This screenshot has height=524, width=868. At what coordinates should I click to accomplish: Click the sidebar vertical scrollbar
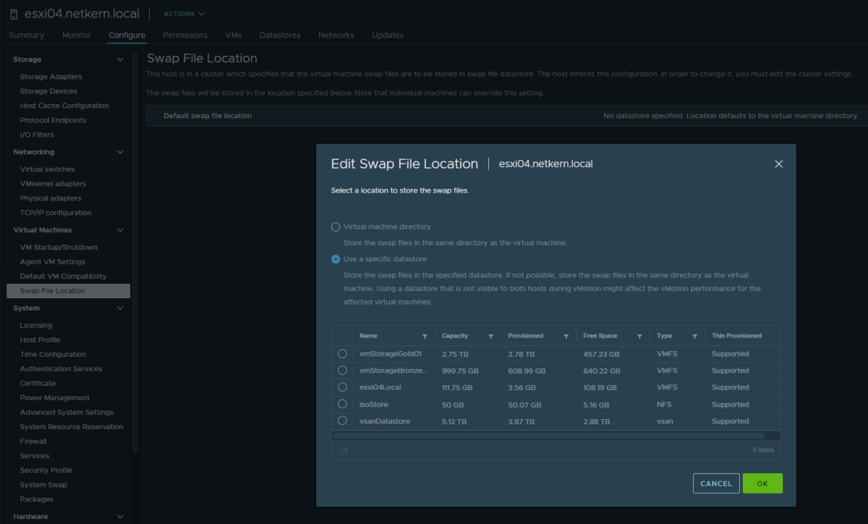(x=135, y=253)
